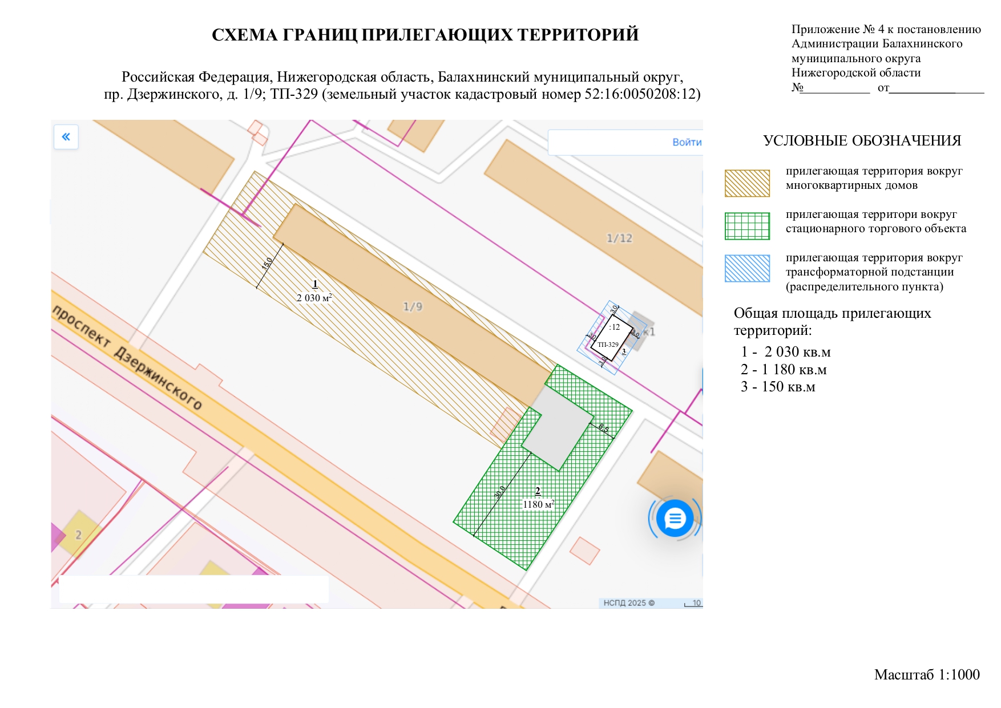The height and width of the screenshot is (708, 1001).
Task: Click the Масштаб 1:1000 scale text
Action: (926, 675)
